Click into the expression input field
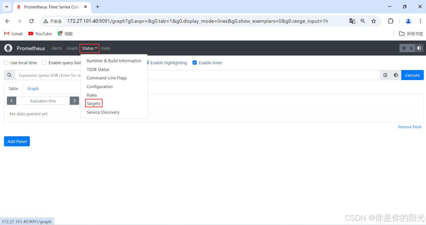 click(197, 75)
